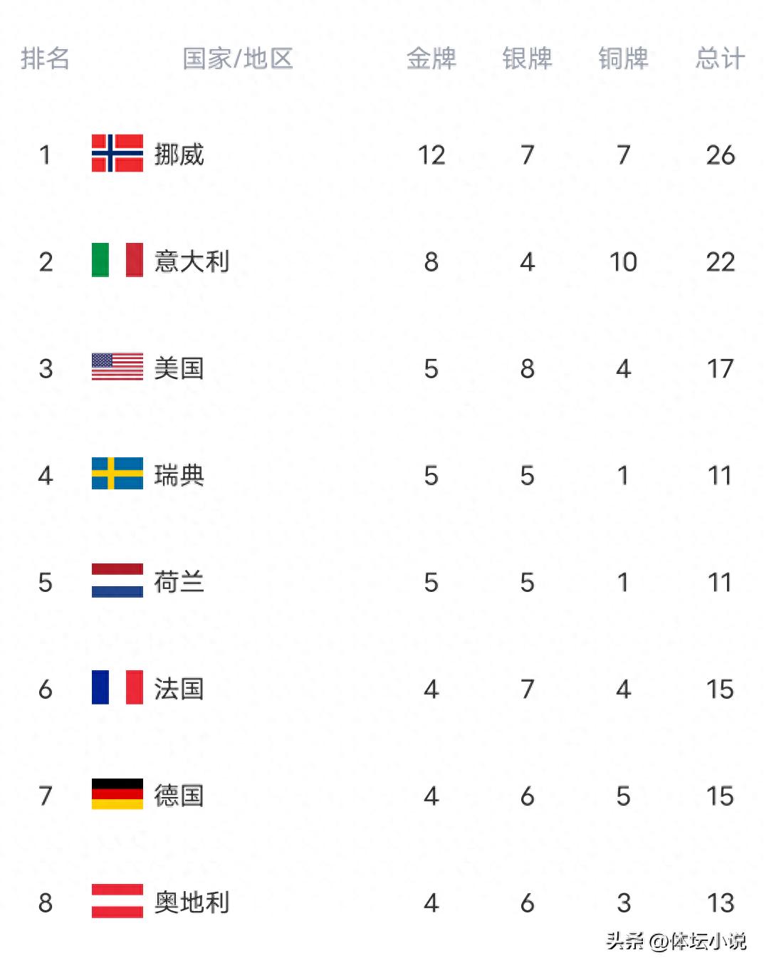
Task: Click the 排名 column header
Action: (45, 58)
